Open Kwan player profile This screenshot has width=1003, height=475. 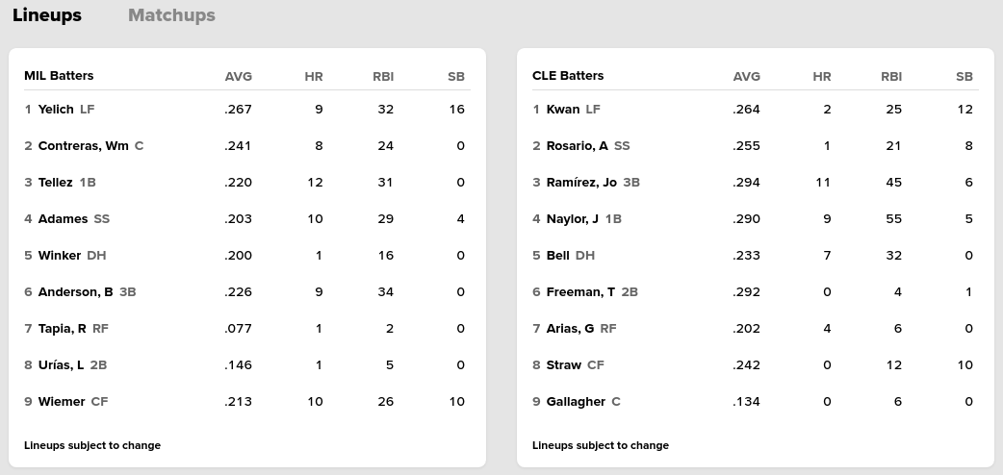click(x=563, y=110)
